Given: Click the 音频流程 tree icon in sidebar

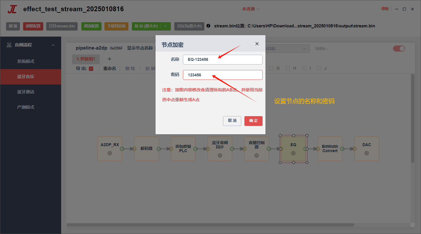Looking at the screenshot, I should click(9, 45).
